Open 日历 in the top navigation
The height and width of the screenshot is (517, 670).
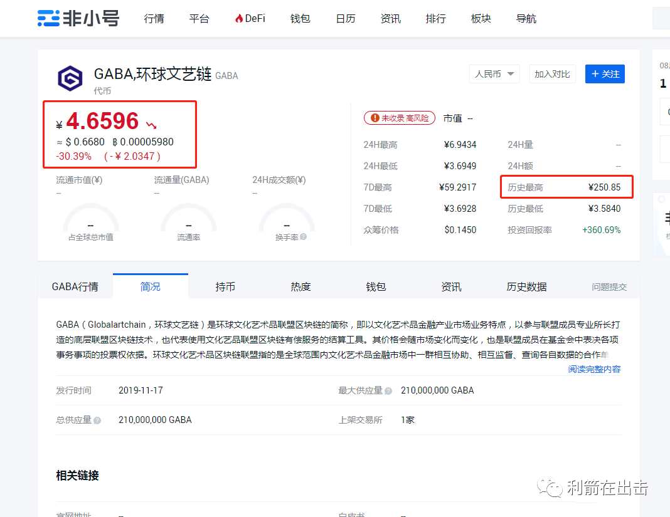click(x=345, y=18)
